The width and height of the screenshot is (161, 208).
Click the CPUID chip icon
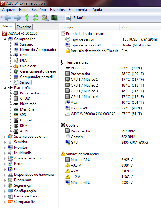coord(16,99)
